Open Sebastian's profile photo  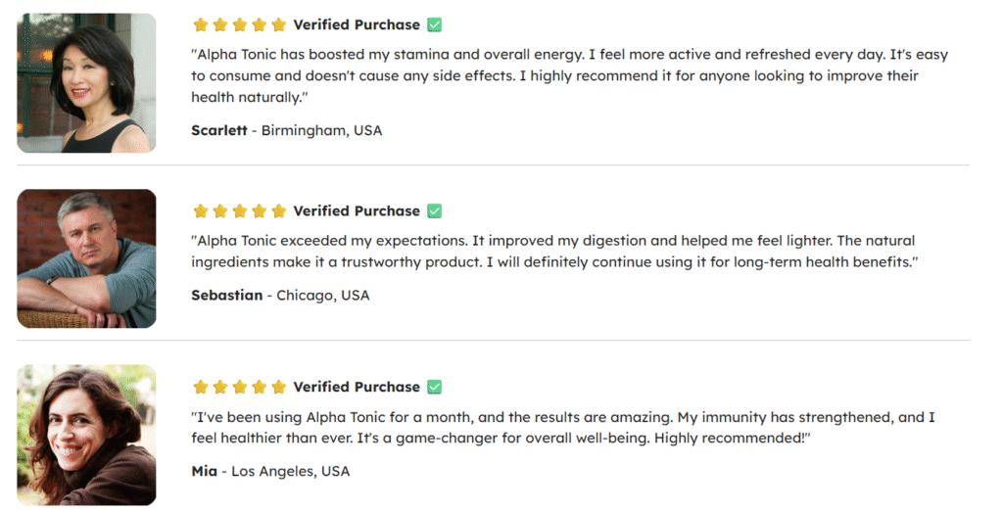tap(86, 258)
